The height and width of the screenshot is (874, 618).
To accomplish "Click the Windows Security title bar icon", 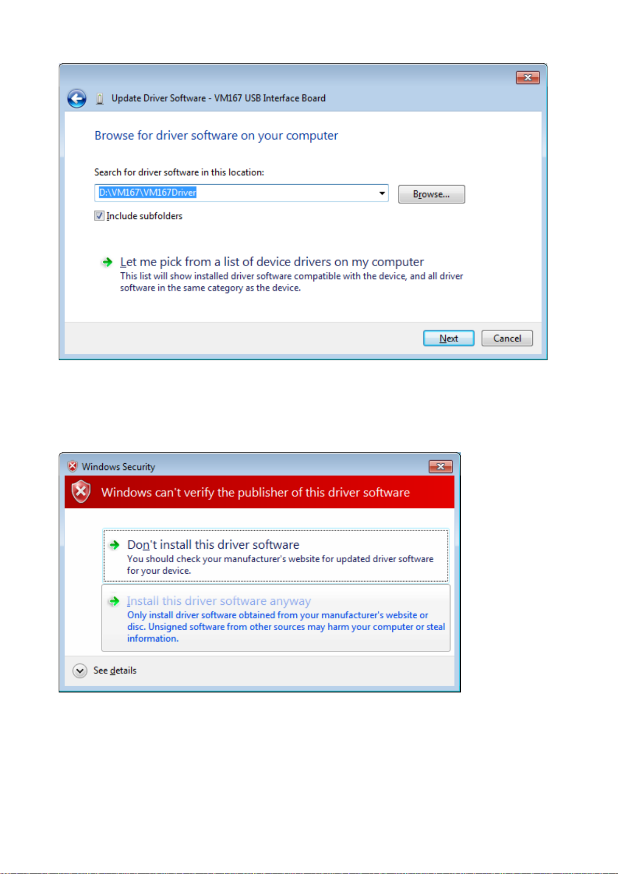I will 73,466.
